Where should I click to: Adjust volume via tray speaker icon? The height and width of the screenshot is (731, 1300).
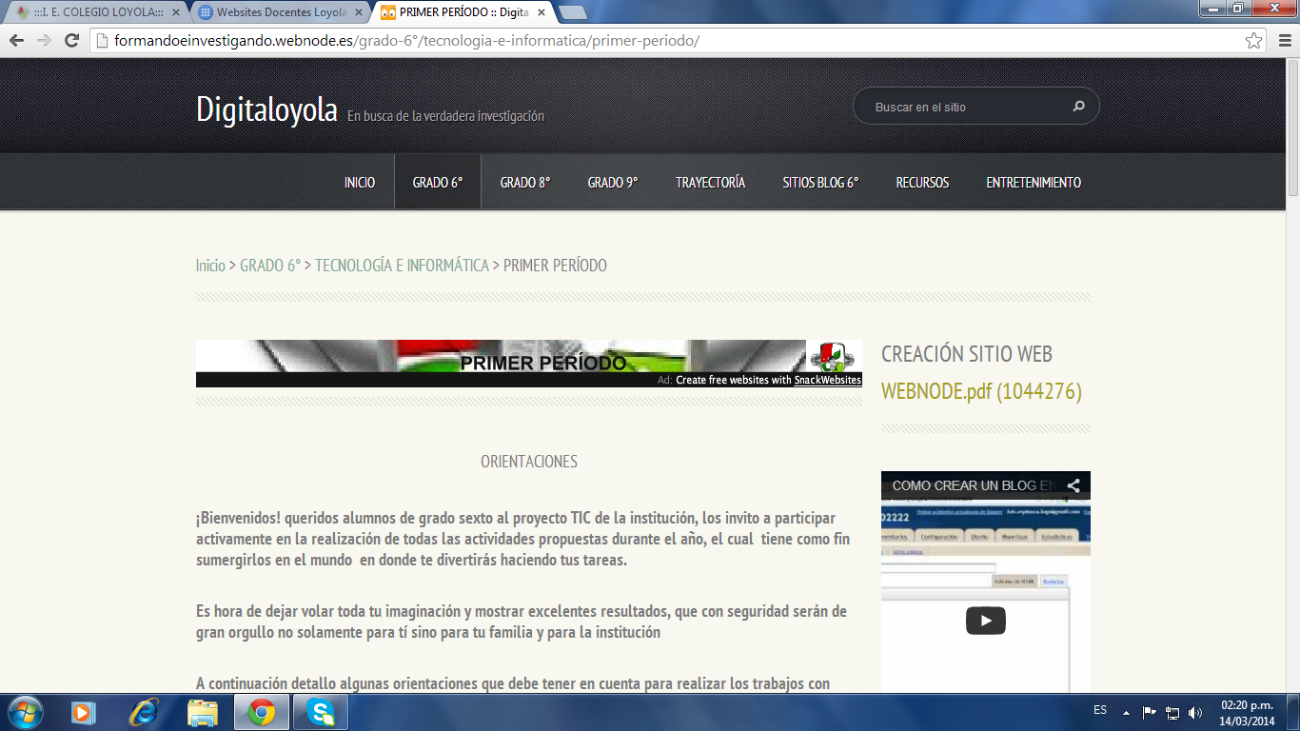(1195, 712)
